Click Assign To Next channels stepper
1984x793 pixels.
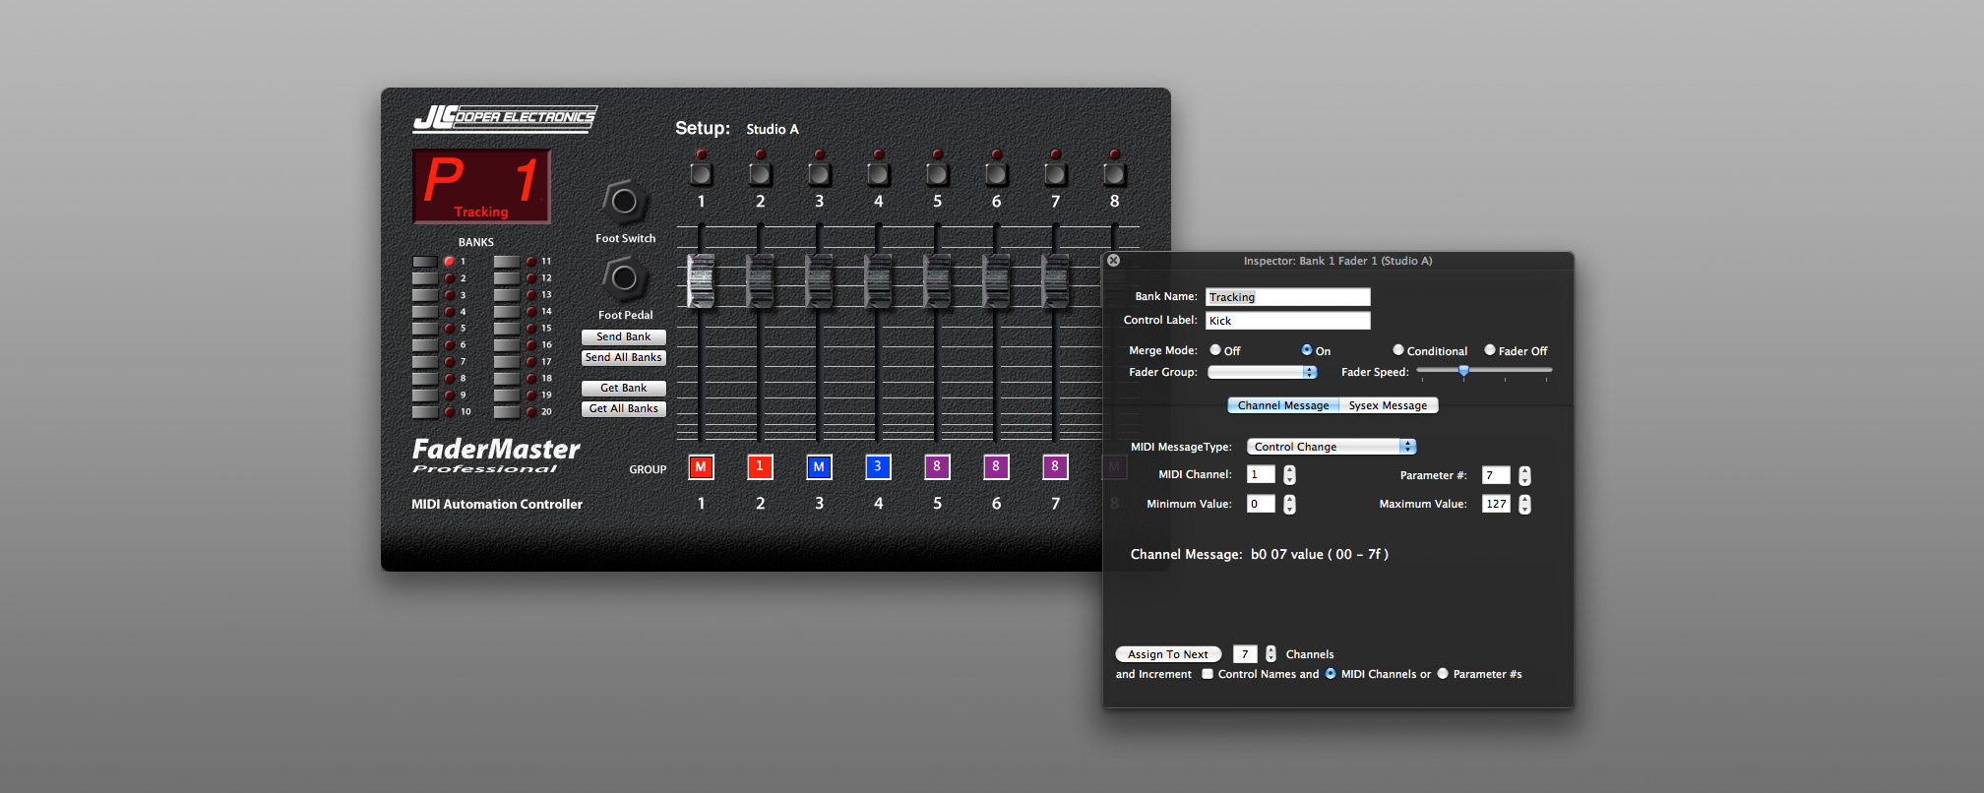tap(1271, 654)
